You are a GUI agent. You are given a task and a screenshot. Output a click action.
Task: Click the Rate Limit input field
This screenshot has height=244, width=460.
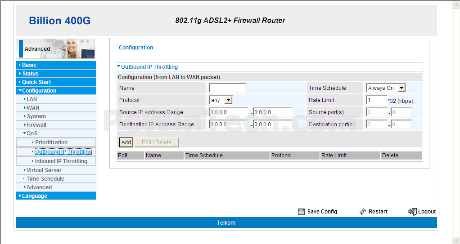[376, 100]
